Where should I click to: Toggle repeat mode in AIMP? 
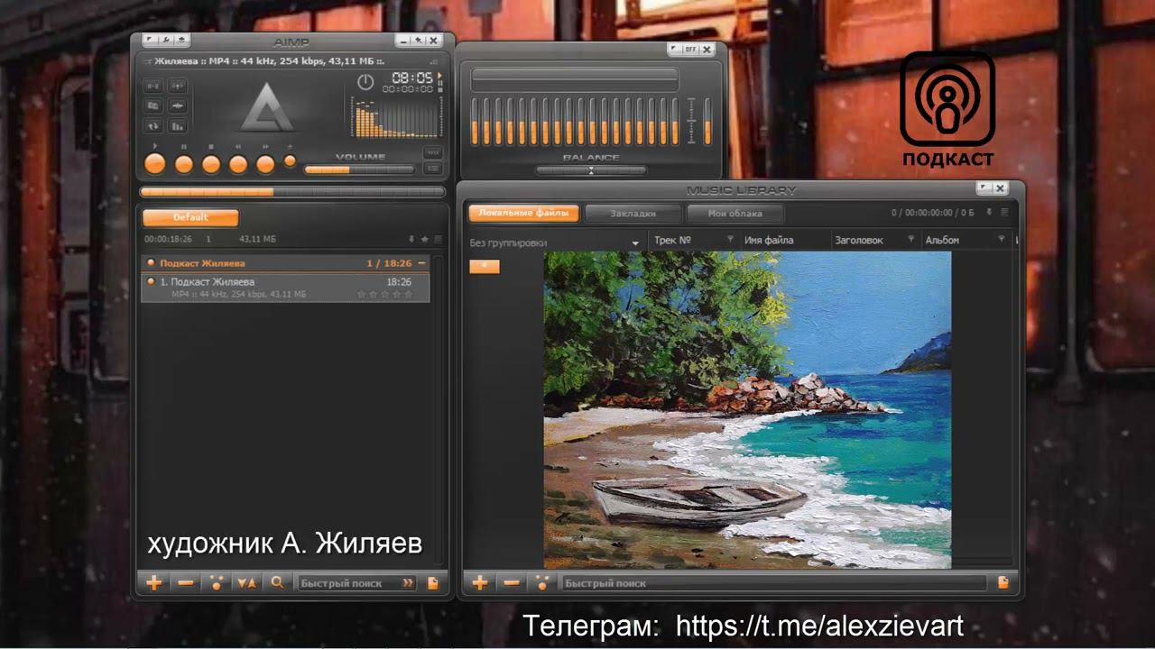(153, 126)
